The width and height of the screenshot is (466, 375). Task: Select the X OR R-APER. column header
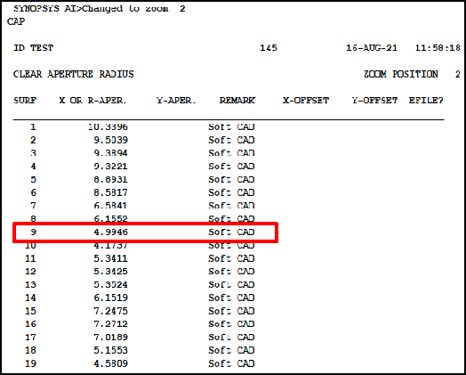click(92, 101)
